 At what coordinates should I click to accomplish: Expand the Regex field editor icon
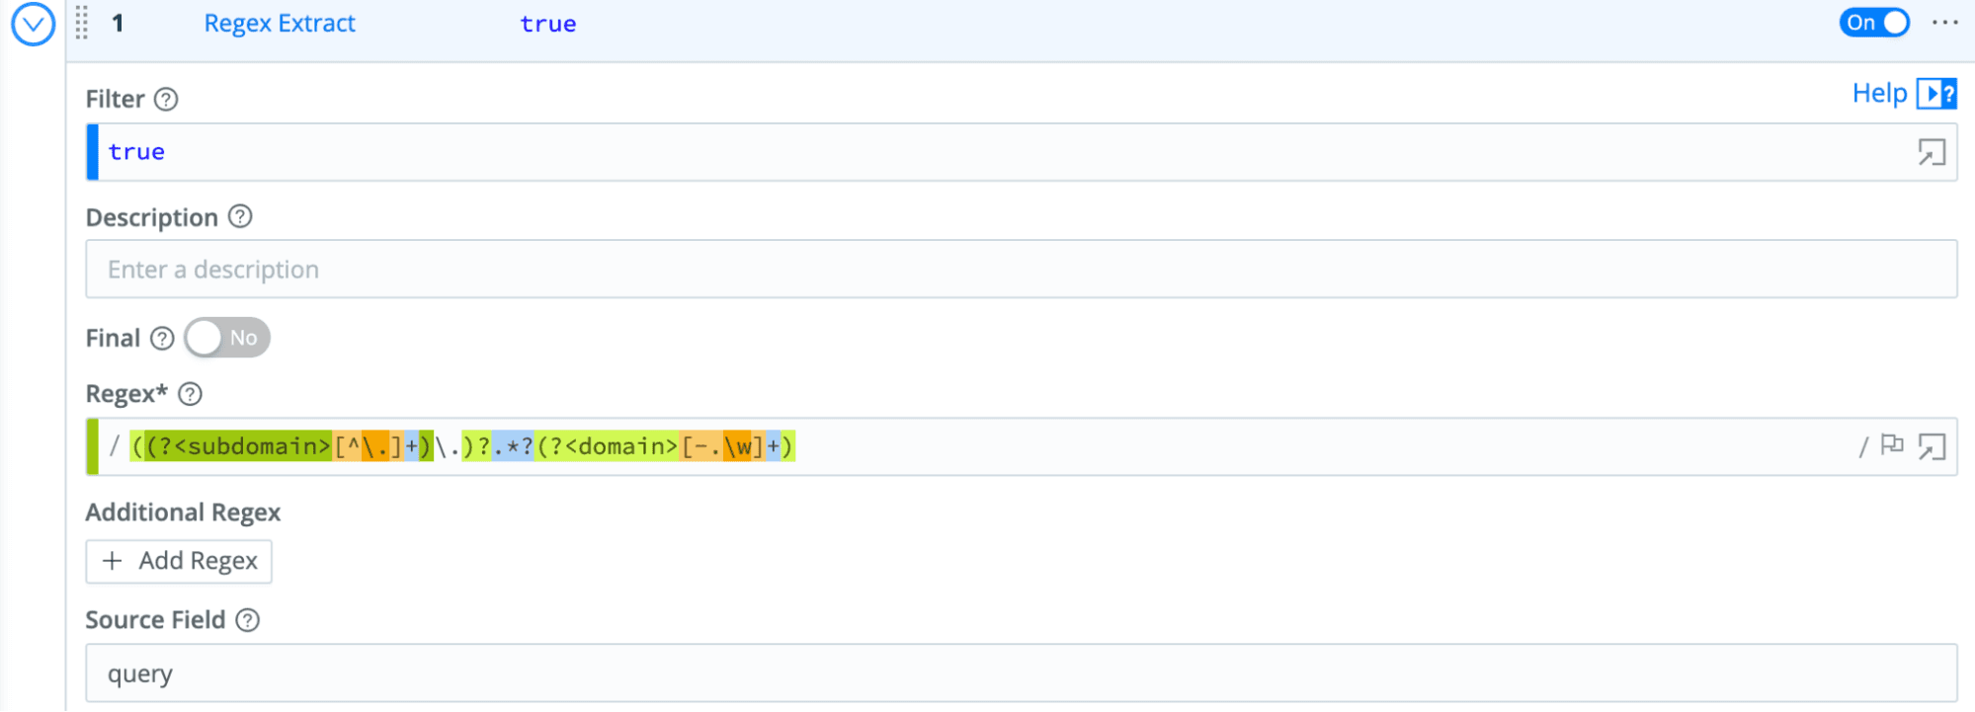[x=1932, y=447]
